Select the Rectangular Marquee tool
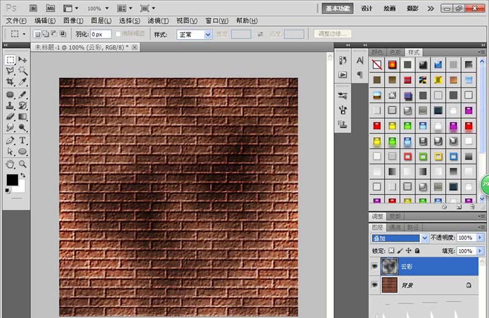This screenshot has width=489, height=318. coord(10,60)
